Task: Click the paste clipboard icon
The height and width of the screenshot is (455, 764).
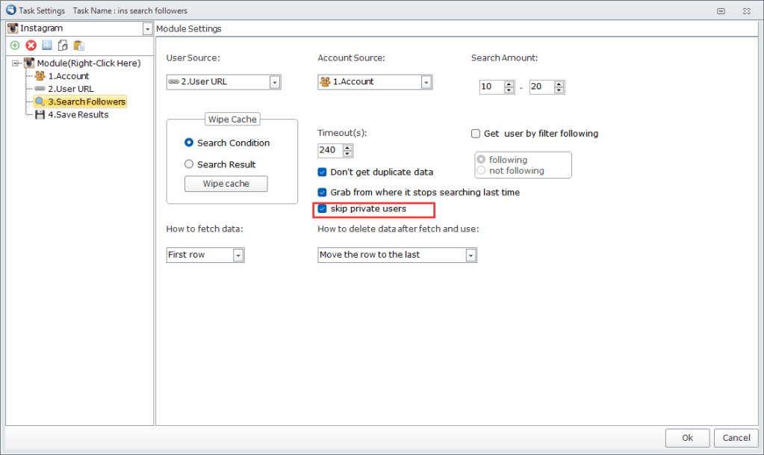Action: point(78,46)
